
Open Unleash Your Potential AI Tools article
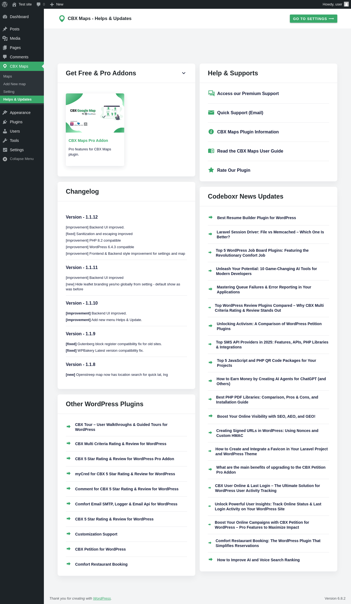pos(267,271)
